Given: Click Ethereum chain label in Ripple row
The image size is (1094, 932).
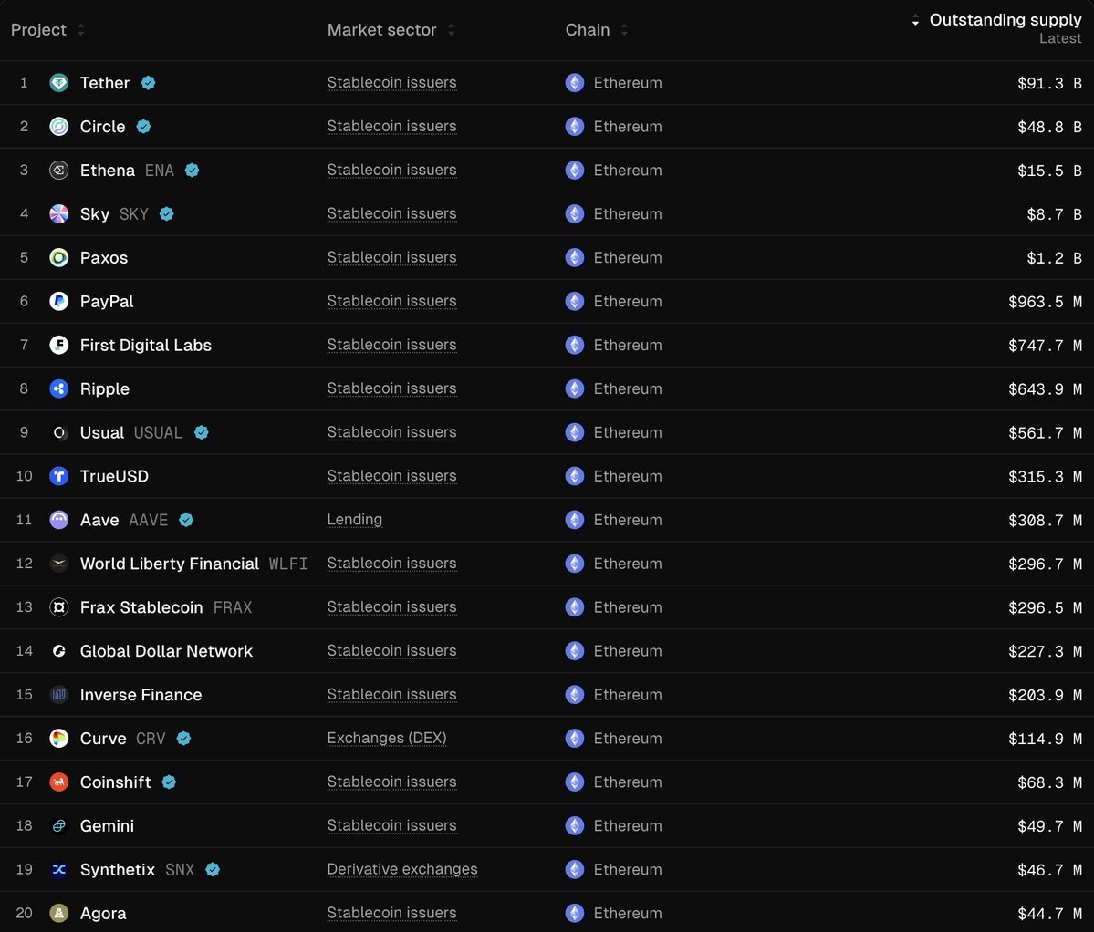Looking at the screenshot, I should coord(628,389).
